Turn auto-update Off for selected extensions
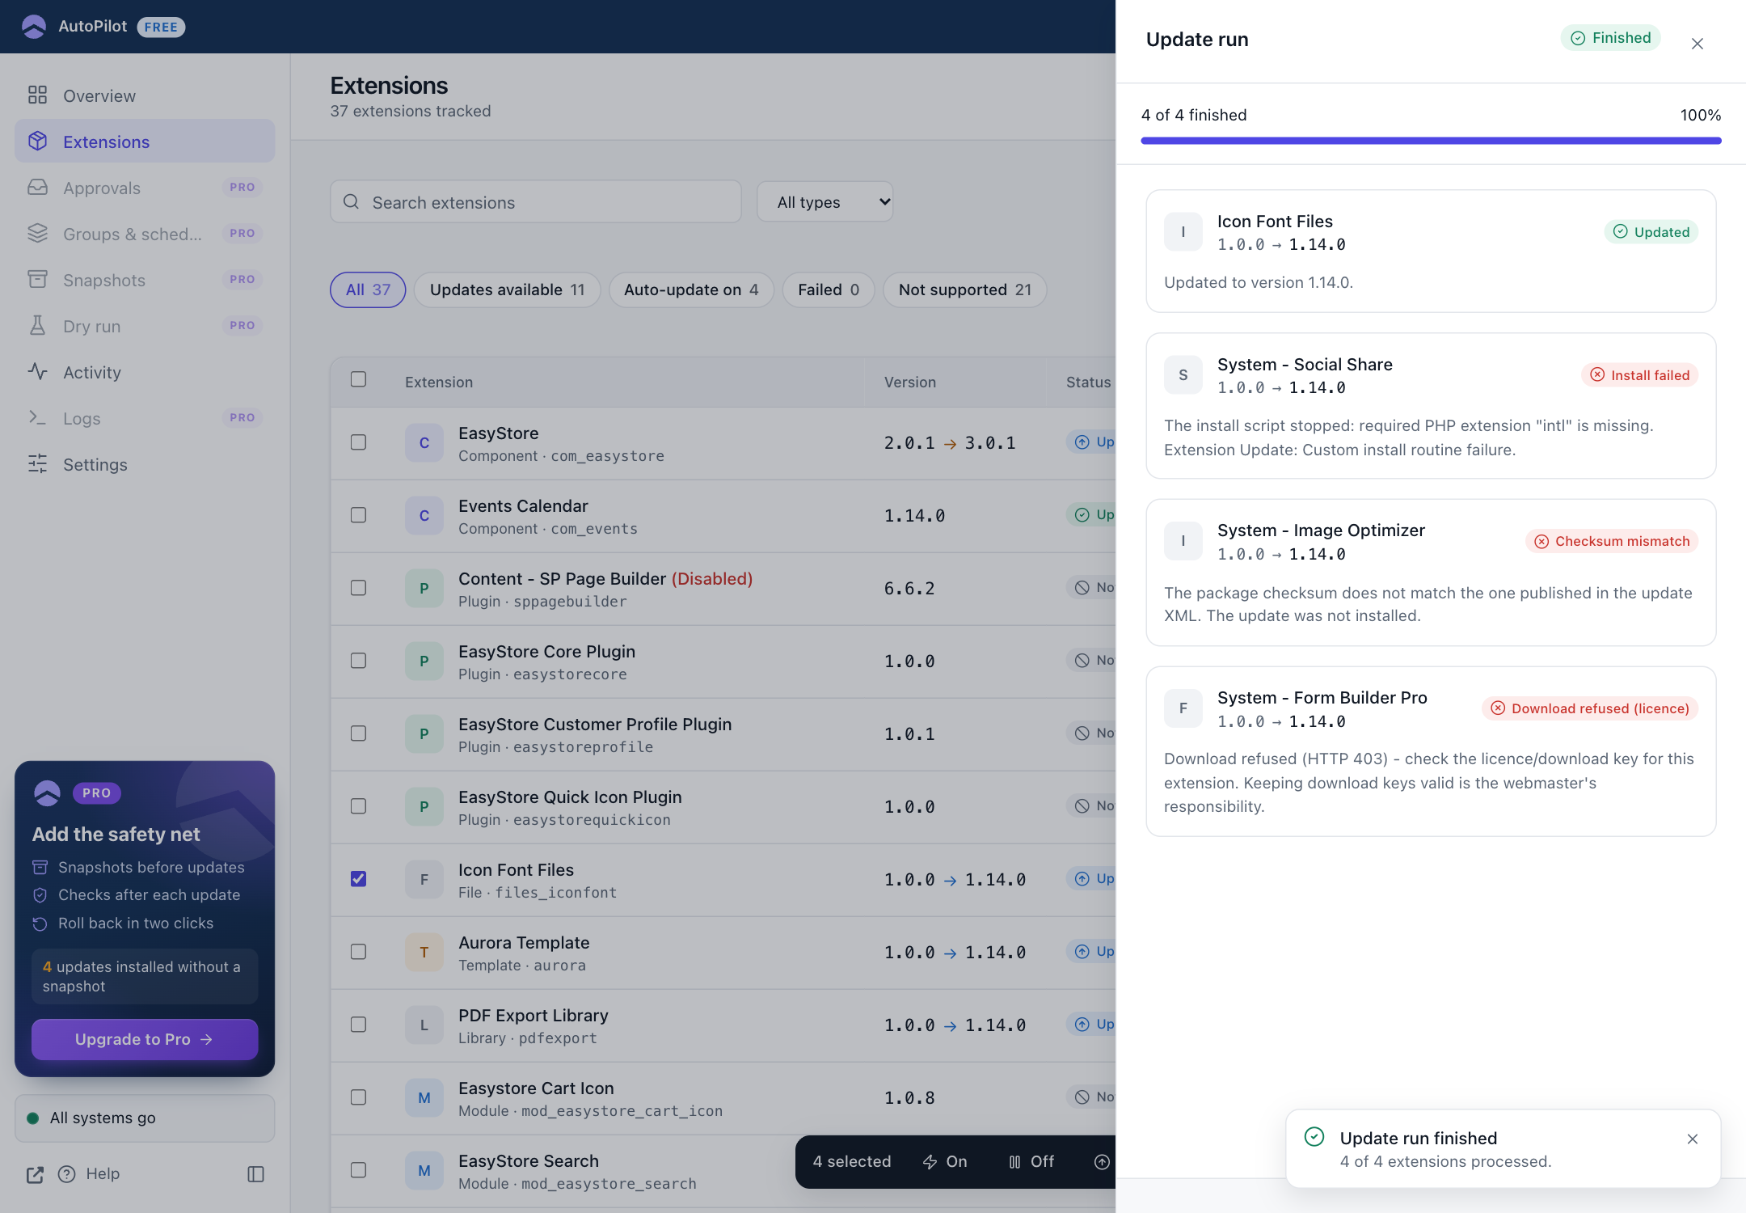The height and width of the screenshot is (1213, 1746). click(x=1031, y=1162)
